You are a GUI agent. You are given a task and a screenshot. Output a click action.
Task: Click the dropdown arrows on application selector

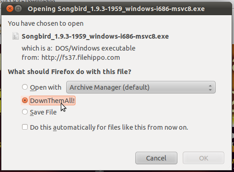210,88
